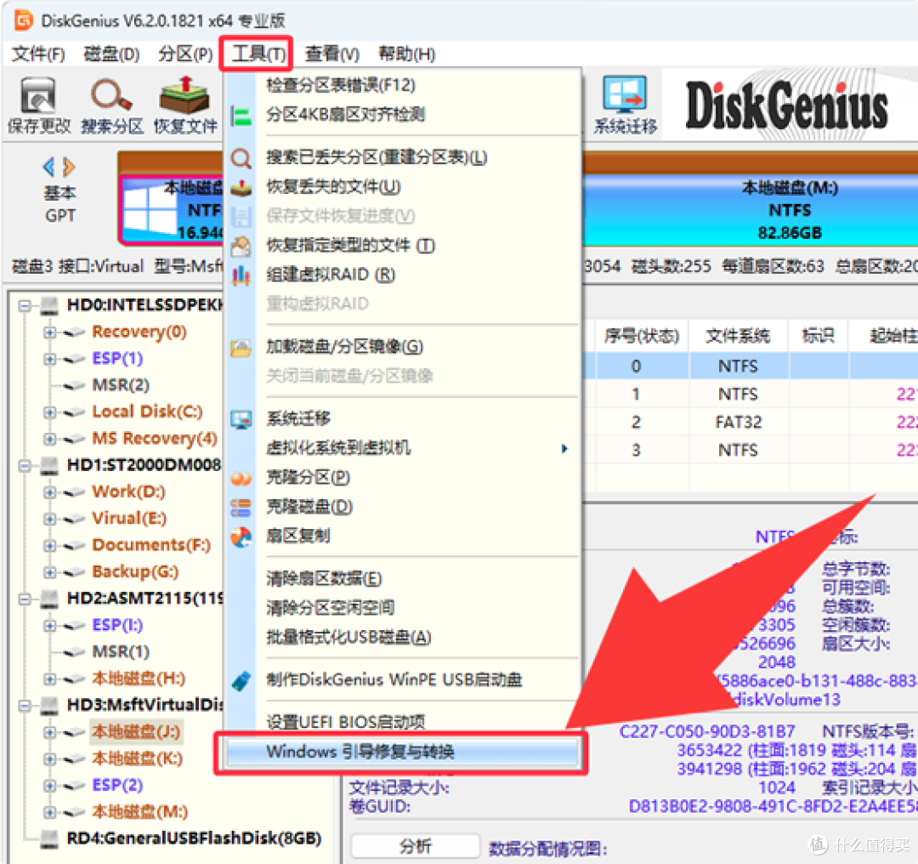Viewport: 918px width, 864px height.
Task: Collapse the HD2:ASMT2115 disk node
Action: pos(25,599)
